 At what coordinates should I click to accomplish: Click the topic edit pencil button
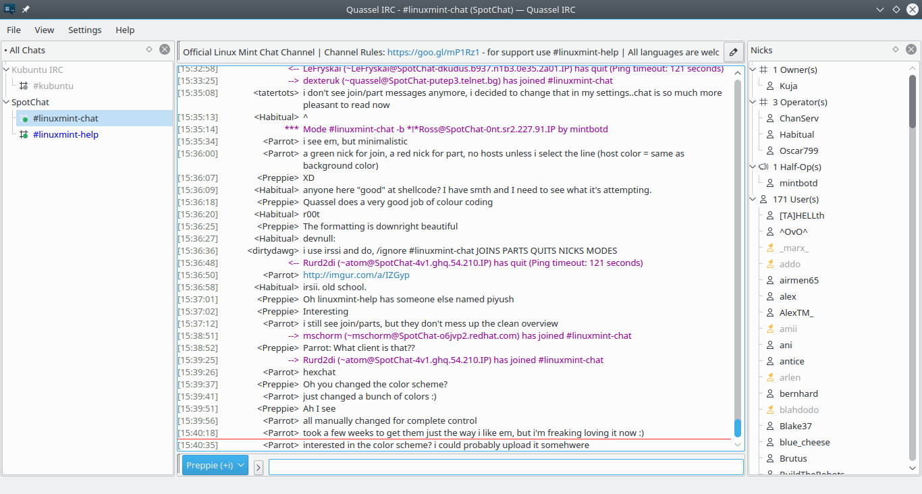[x=733, y=52]
